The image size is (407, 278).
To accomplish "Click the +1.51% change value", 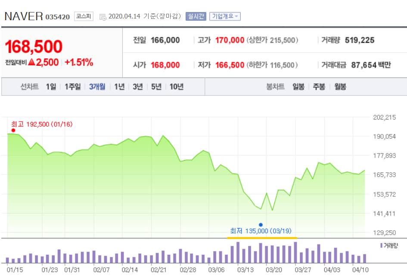I will click(x=79, y=62).
